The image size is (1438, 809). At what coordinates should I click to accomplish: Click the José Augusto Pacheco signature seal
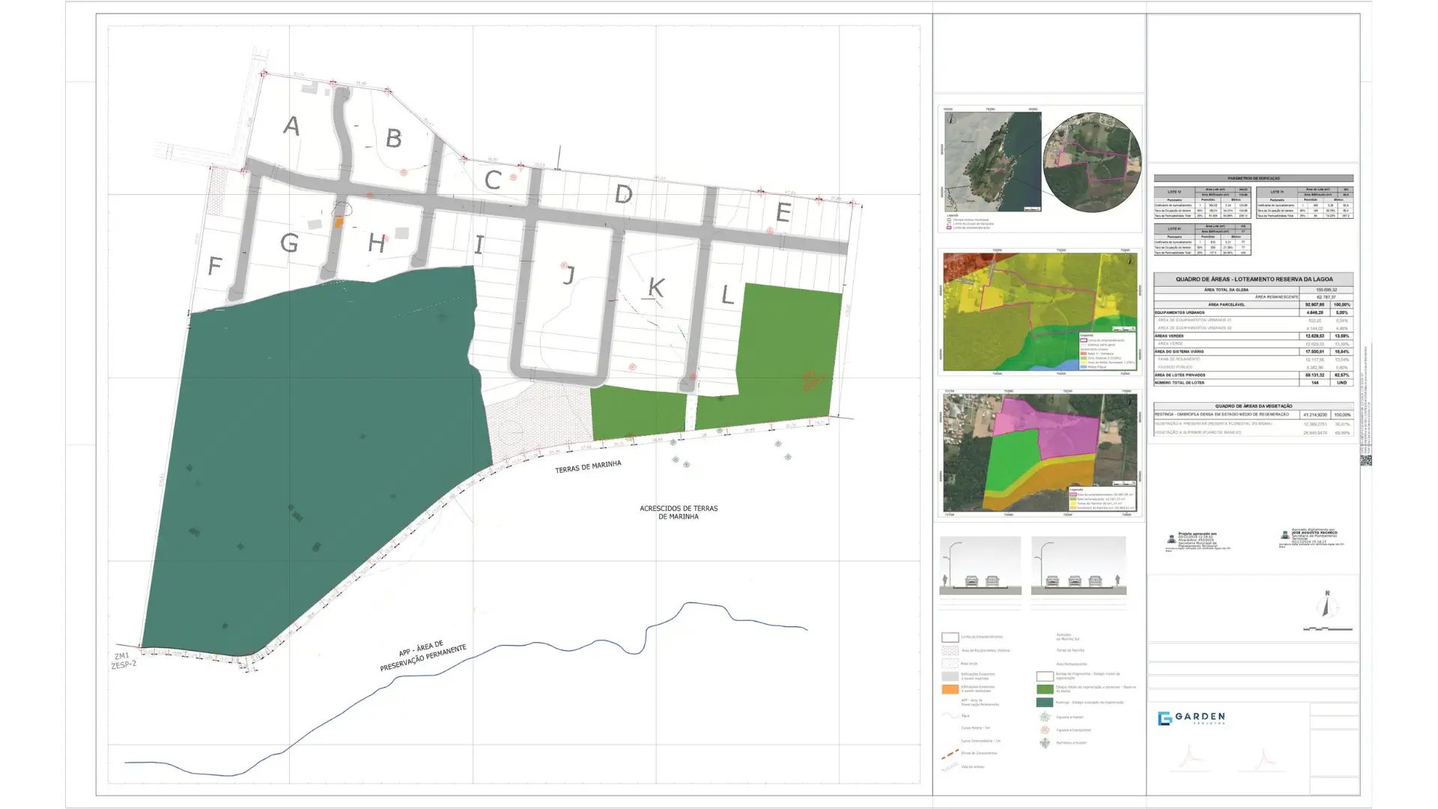coord(1285,536)
